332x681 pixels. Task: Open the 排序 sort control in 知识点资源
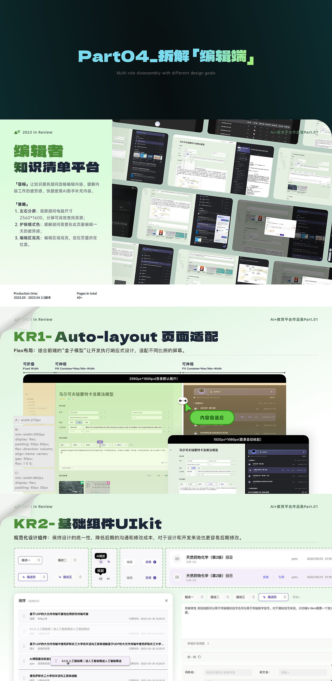(150, 476)
